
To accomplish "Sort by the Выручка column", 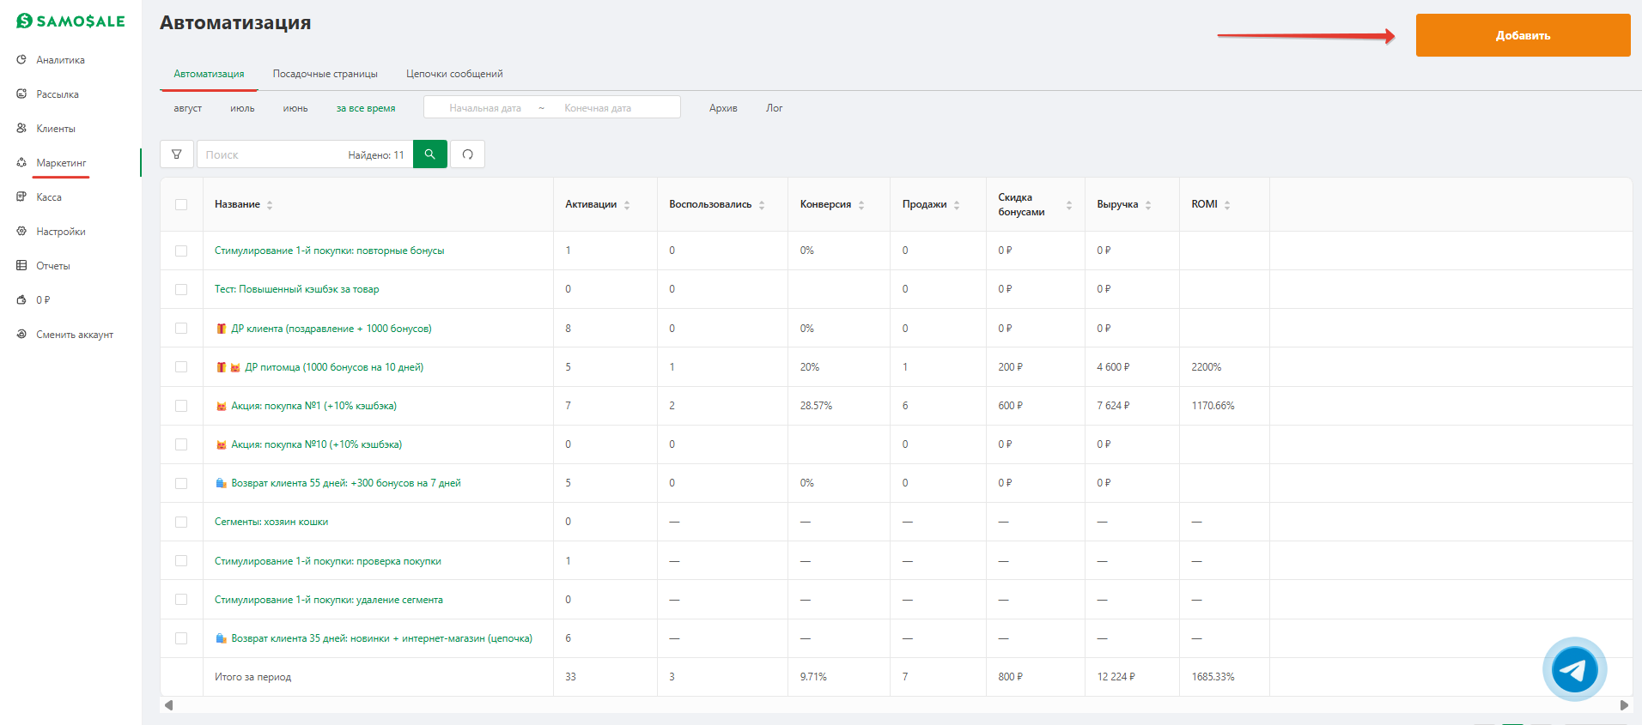I will pos(1148,205).
